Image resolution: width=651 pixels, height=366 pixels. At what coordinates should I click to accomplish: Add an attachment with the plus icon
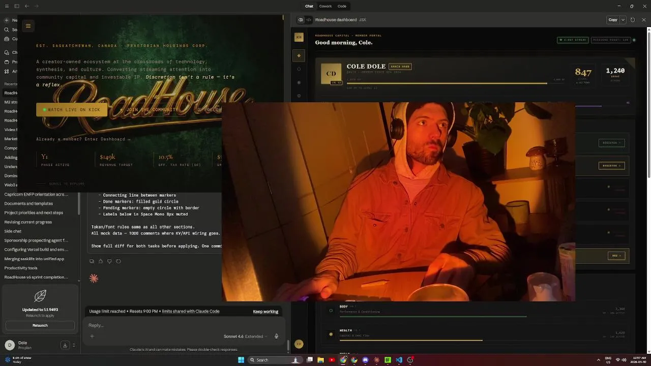tap(92, 336)
